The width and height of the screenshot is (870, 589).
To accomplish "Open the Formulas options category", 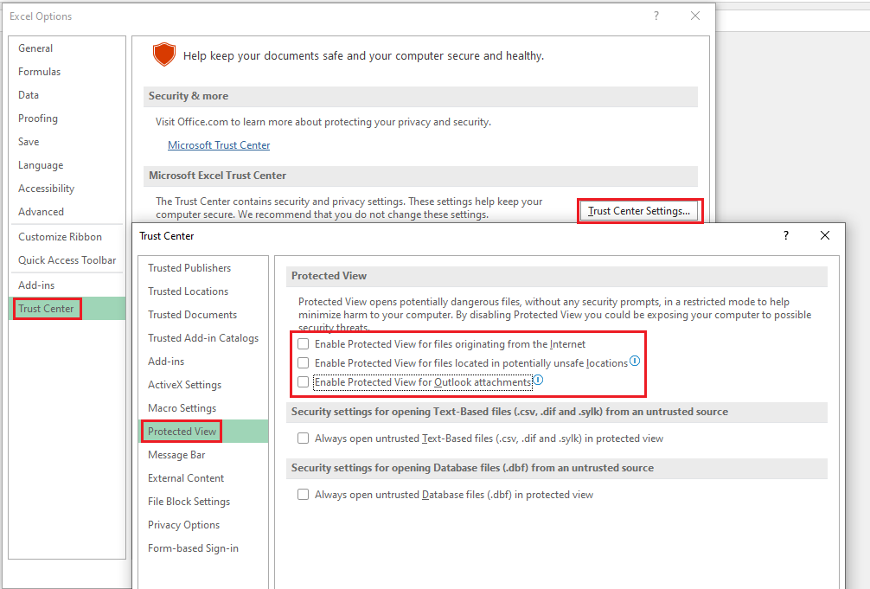I will click(x=67, y=72).
